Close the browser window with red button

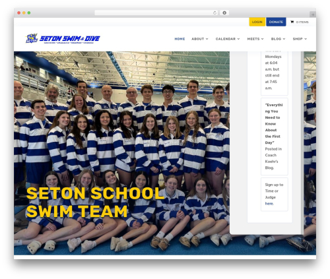tap(19, 13)
